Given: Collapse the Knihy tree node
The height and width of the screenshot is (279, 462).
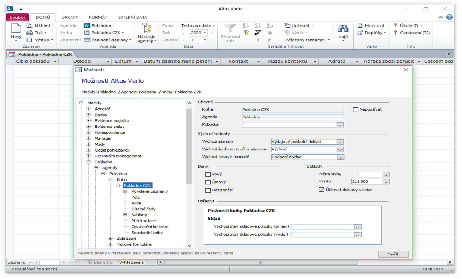Looking at the screenshot, I should (x=111, y=179).
